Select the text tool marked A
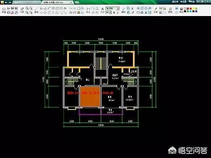This screenshot has width=211, height=158. coord(103,9)
